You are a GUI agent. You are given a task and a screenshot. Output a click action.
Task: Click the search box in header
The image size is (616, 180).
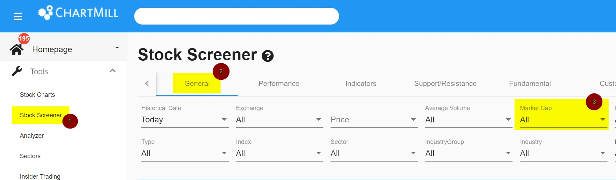(236, 16)
